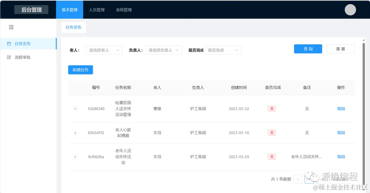
Task: Expand row 9cf062ba with plus icon
Action: (x=75, y=157)
